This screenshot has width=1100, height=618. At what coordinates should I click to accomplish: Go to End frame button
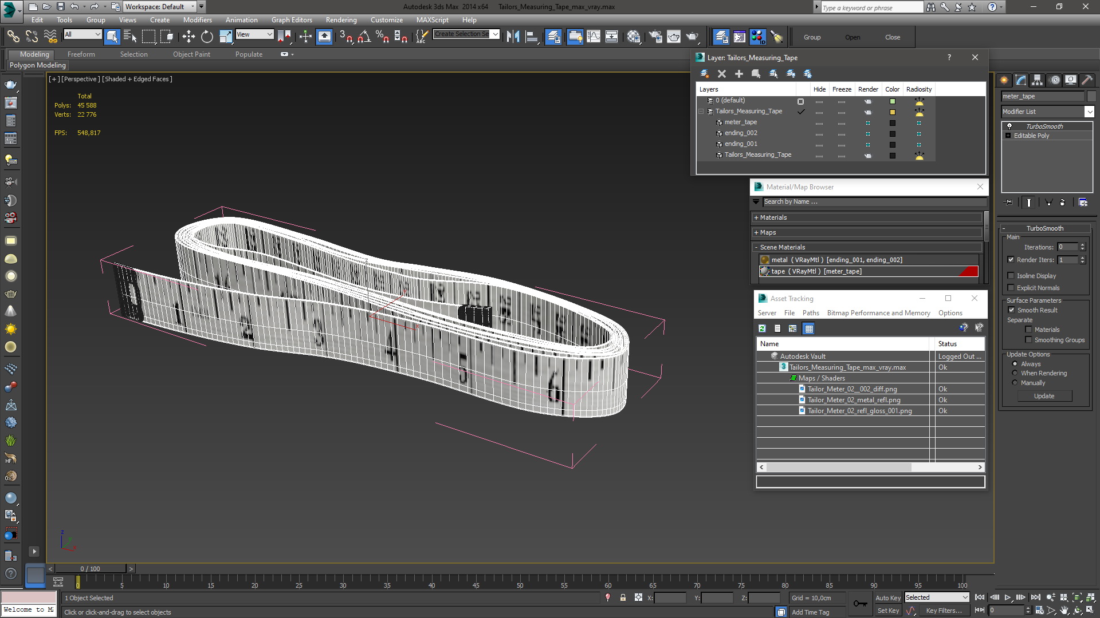pyautogui.click(x=1035, y=597)
